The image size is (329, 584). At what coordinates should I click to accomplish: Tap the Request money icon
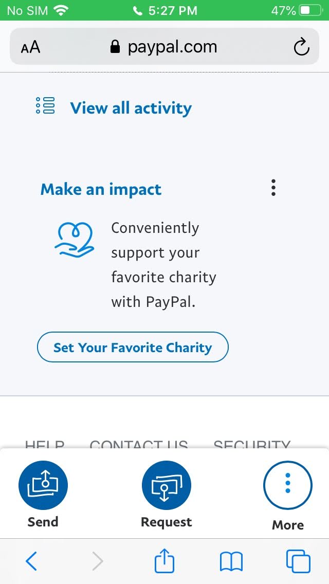tap(166, 485)
